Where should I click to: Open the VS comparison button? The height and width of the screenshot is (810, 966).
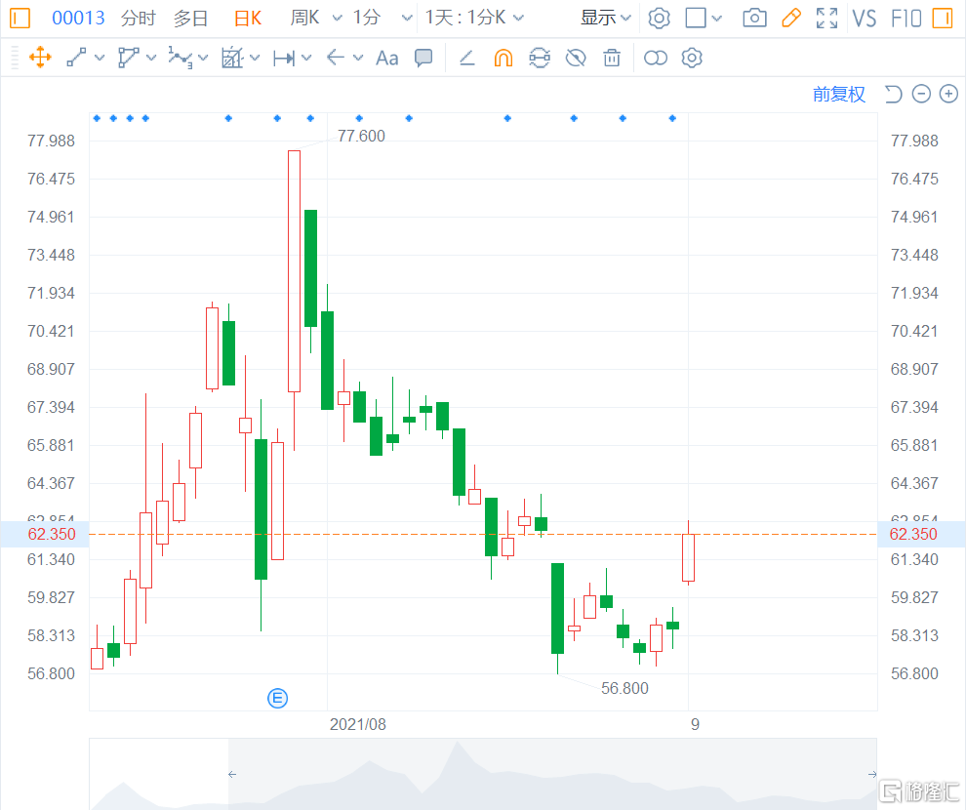click(x=864, y=18)
